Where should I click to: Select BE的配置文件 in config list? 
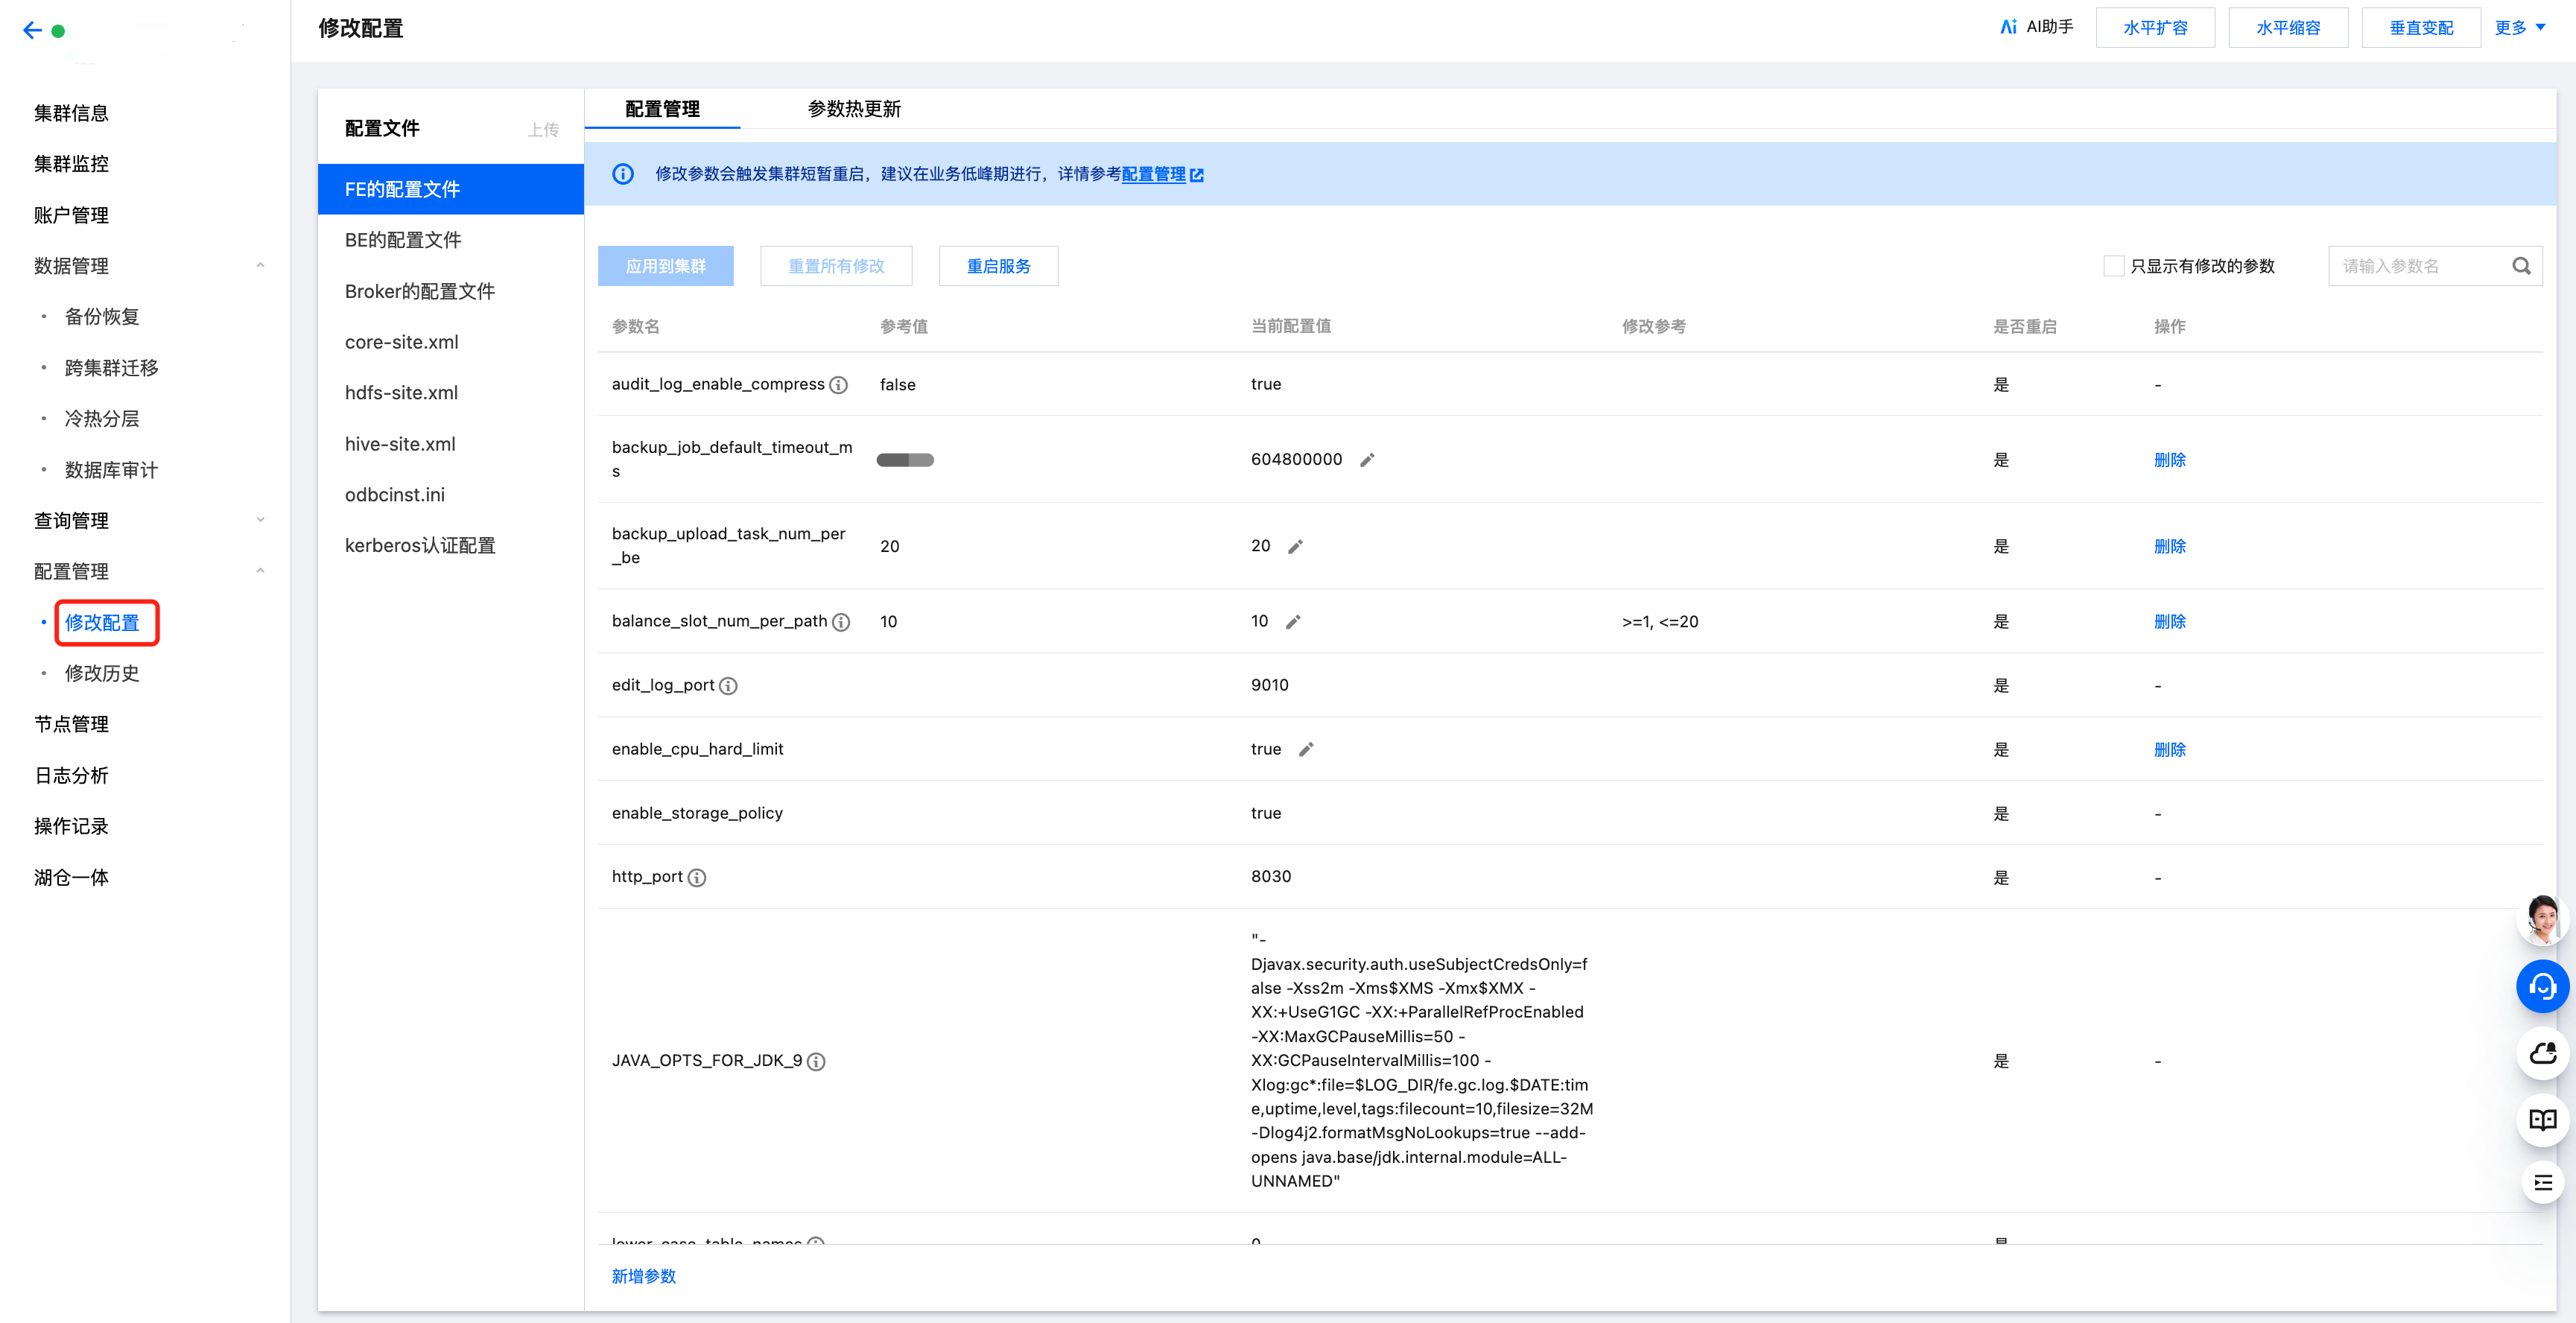pos(403,240)
